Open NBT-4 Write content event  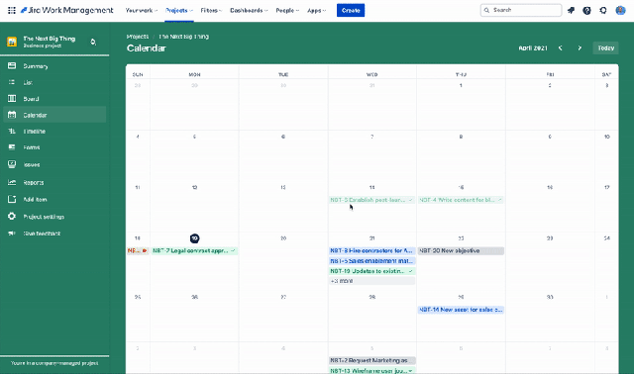pyautogui.click(x=461, y=200)
